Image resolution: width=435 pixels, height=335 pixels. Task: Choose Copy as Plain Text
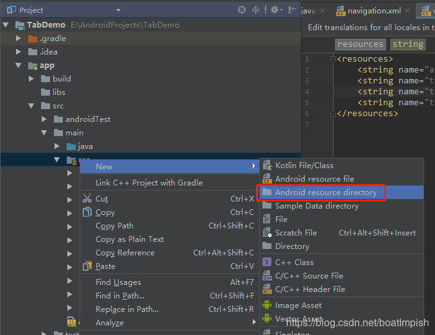point(169,239)
